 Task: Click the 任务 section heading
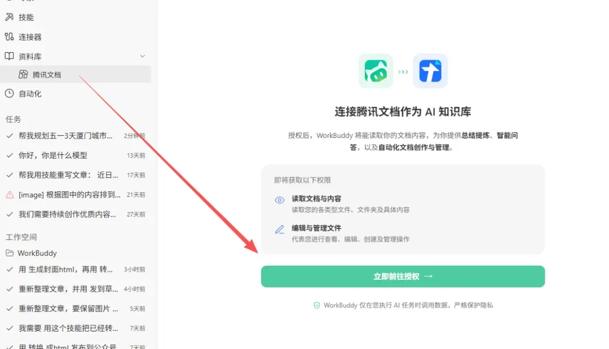pos(13,119)
